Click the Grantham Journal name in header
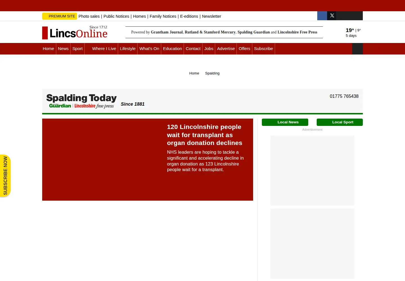405x281 pixels. click(167, 32)
